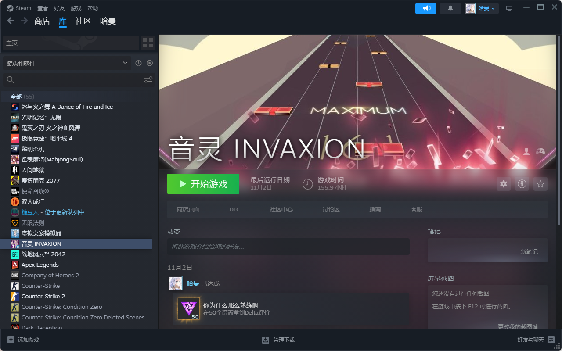Switch to the 库 tab
562x351 pixels.
coord(63,21)
